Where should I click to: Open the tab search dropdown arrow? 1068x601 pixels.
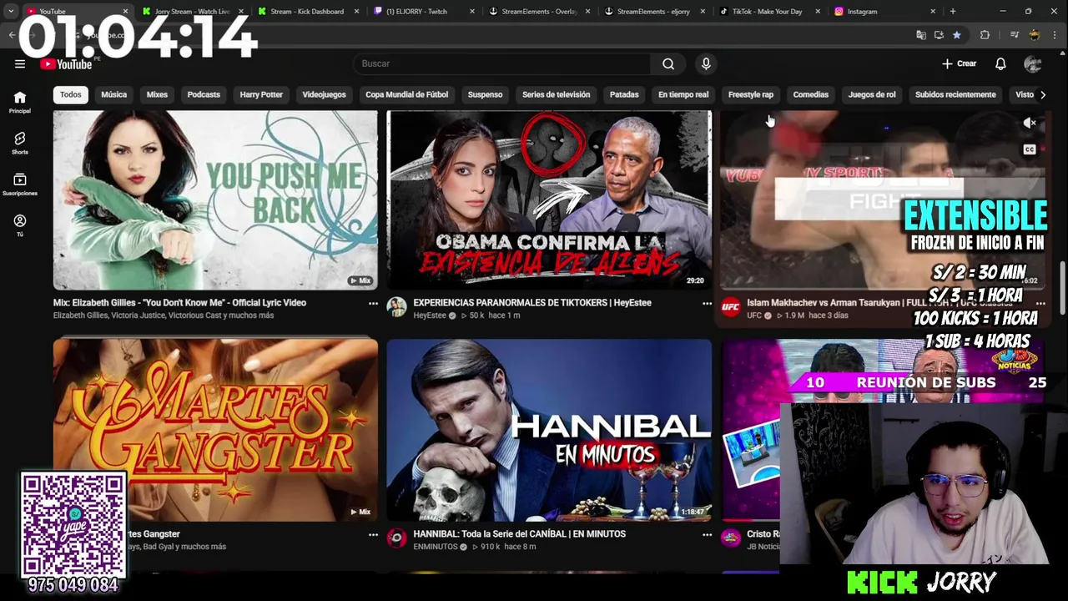coord(10,12)
